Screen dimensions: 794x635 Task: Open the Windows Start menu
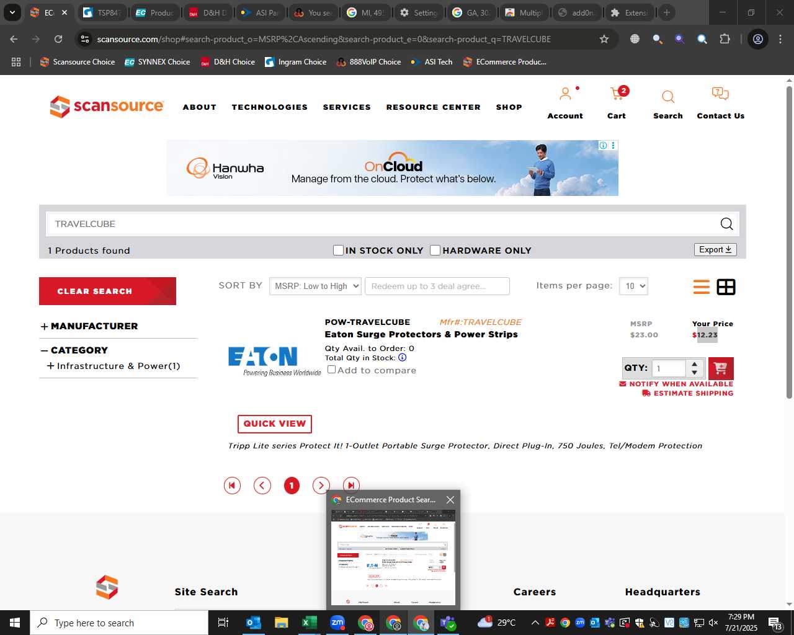tap(15, 623)
